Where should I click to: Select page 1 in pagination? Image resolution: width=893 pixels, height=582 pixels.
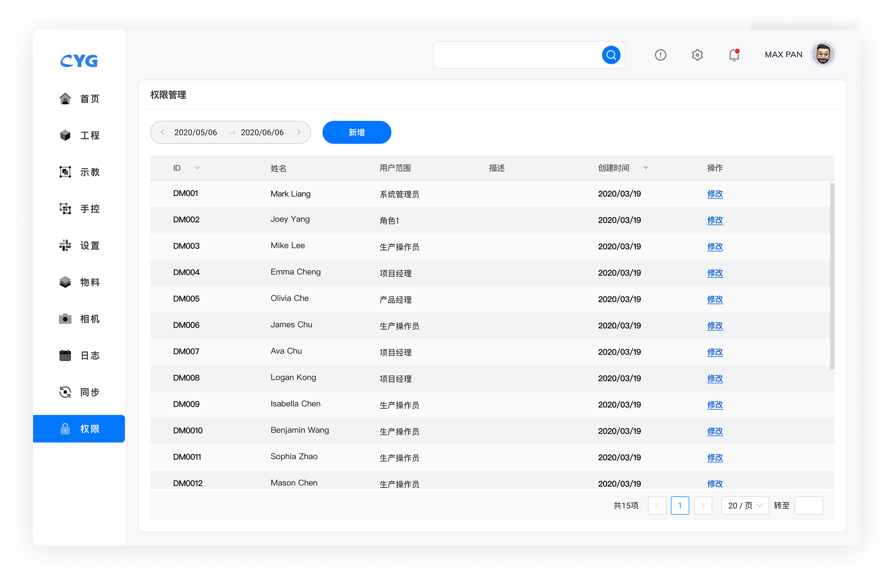click(x=680, y=506)
